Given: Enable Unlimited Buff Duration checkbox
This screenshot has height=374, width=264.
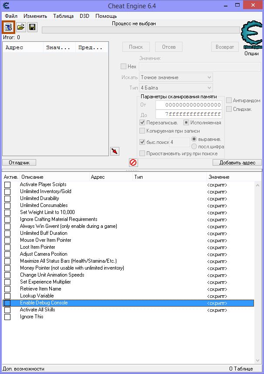Looking at the screenshot, I should (7, 233).
